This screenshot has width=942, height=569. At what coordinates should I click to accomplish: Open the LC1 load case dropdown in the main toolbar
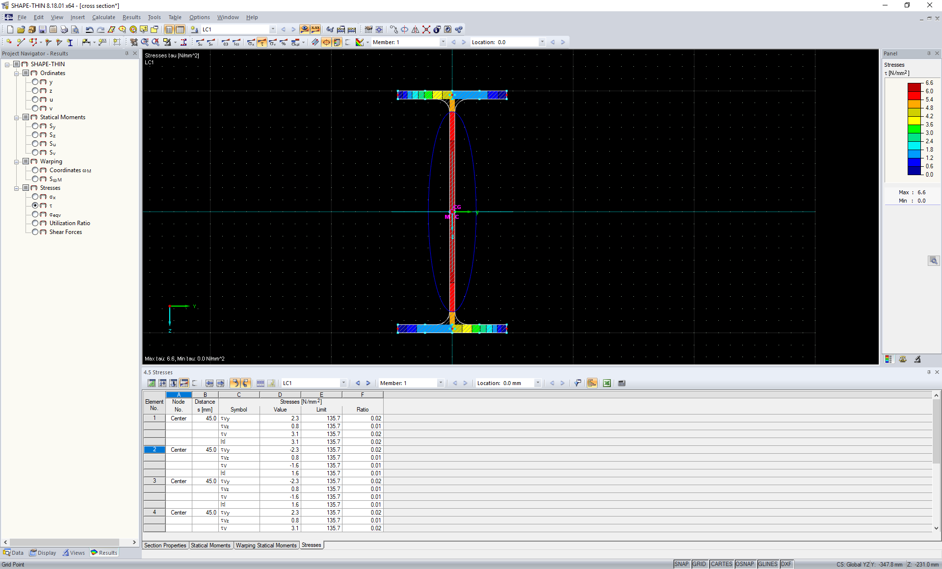273,29
